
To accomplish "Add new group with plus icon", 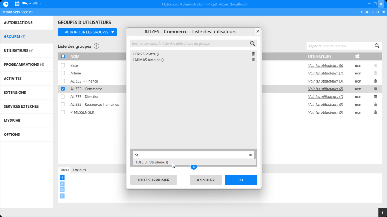I will pos(96,46).
